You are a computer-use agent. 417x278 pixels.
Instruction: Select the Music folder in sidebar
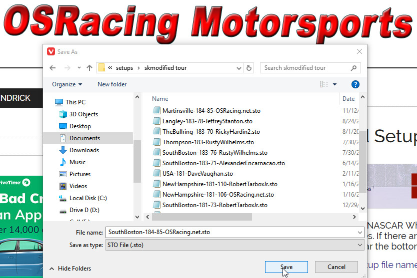coord(77,162)
